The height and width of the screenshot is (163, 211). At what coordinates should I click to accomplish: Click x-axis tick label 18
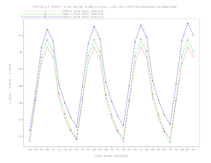tap(65, 150)
